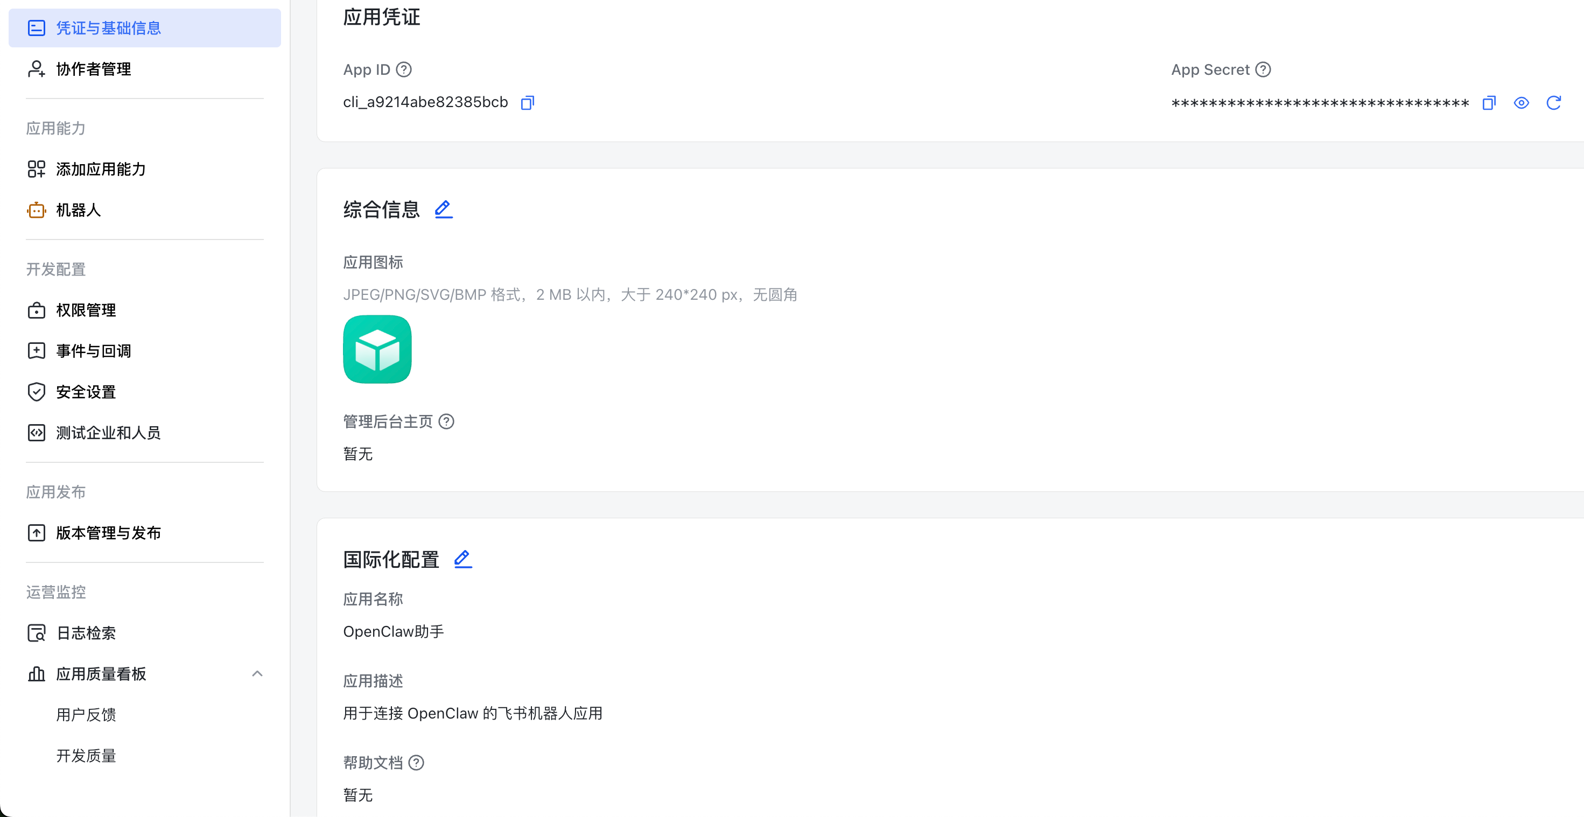Open help for 帮助文档

coord(416,763)
